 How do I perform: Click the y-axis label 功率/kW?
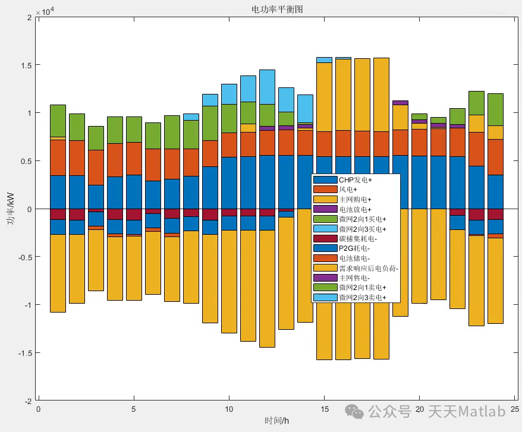11,209
